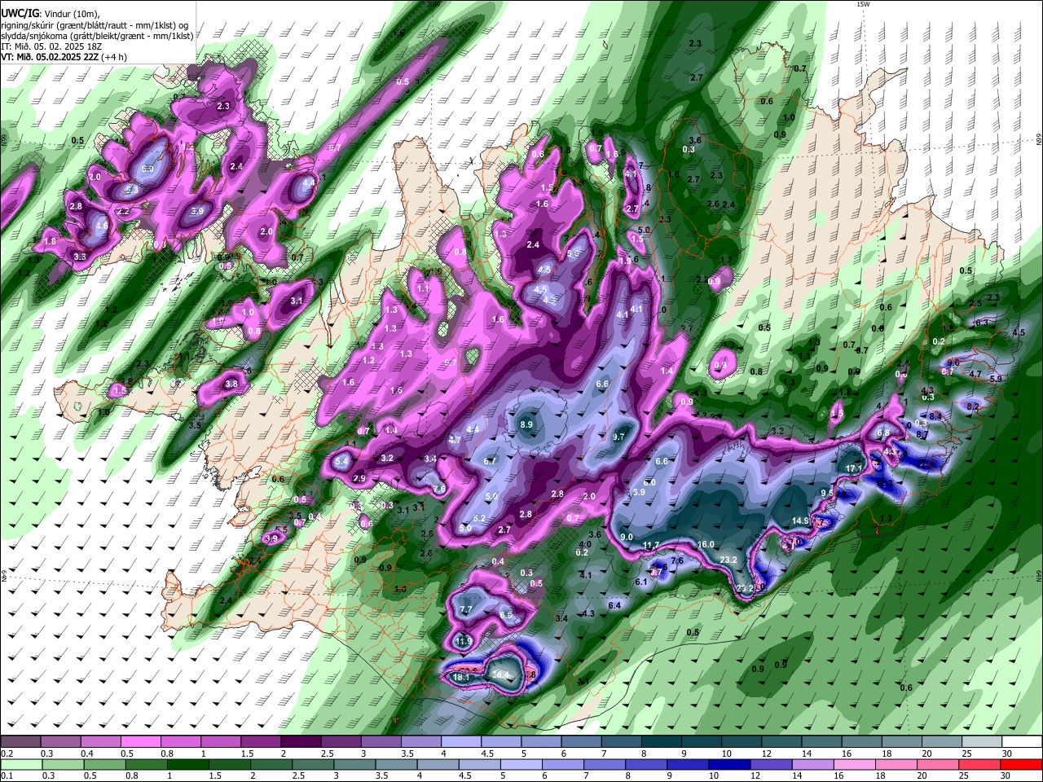Click the 'IT: Mið. 05. 02. 2025 18Z' line

point(51,46)
